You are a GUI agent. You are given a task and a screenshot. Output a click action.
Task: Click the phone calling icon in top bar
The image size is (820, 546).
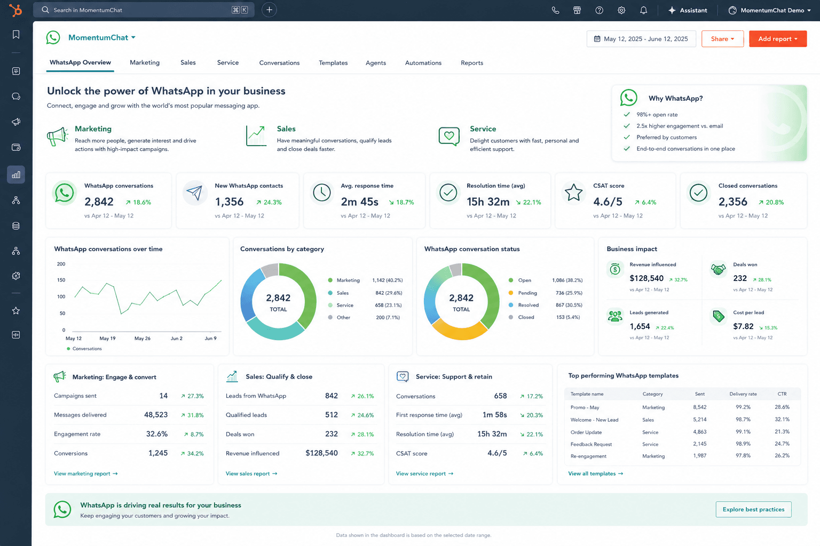click(x=555, y=10)
